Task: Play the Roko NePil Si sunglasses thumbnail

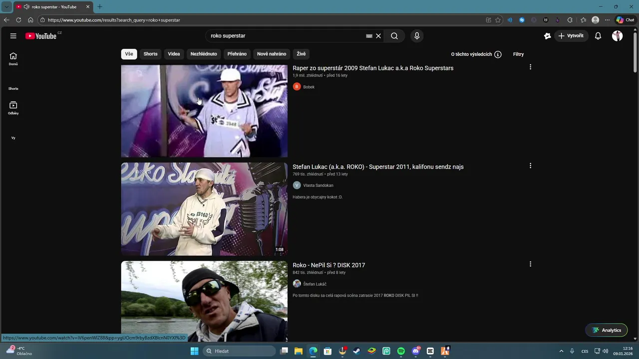Action: tap(204, 301)
